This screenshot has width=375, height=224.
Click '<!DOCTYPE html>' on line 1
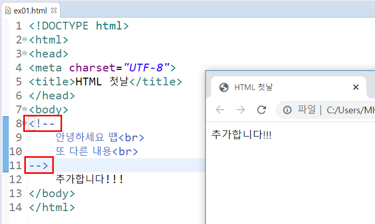(x=79, y=26)
